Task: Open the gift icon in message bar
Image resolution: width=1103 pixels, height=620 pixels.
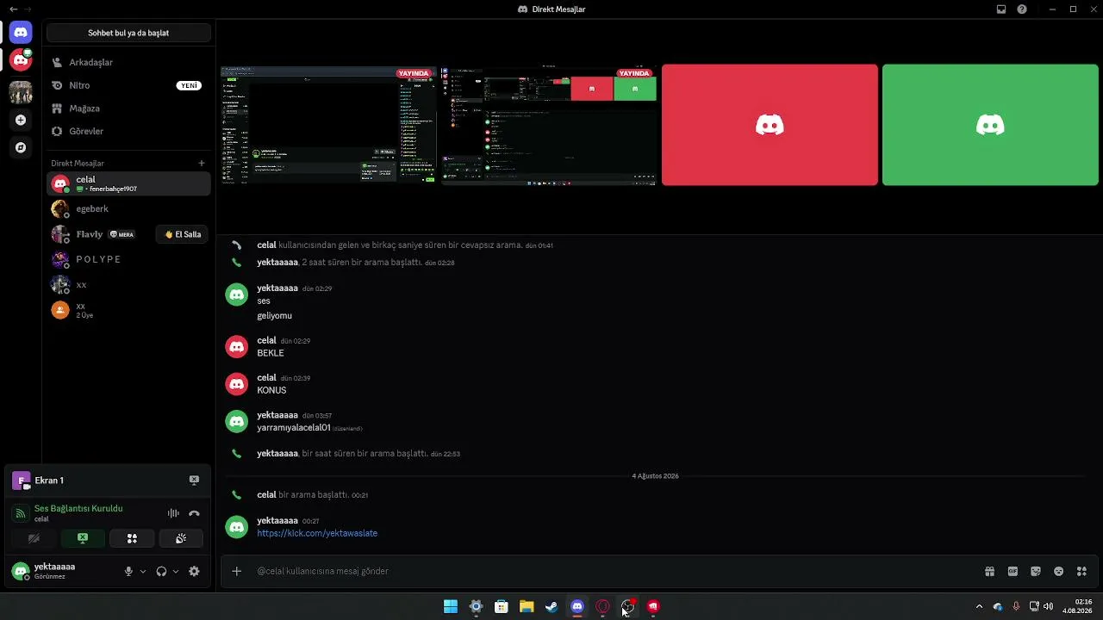Action: (989, 571)
